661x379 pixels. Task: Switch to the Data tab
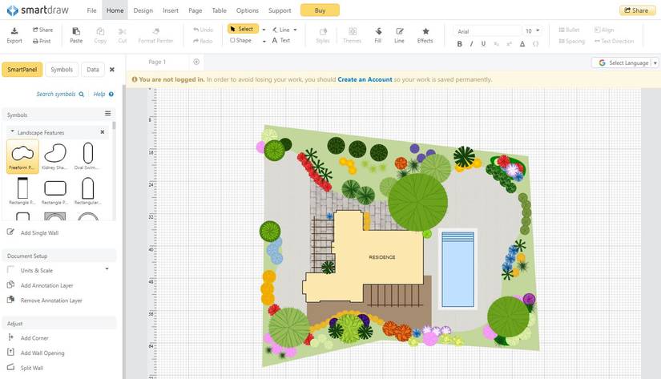coord(93,70)
